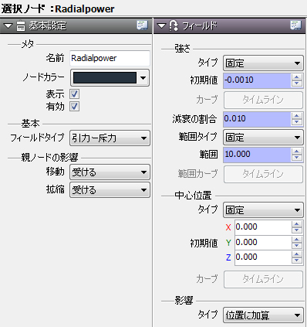
Task: Decrease the Y position down arrow
Action: click(297, 245)
